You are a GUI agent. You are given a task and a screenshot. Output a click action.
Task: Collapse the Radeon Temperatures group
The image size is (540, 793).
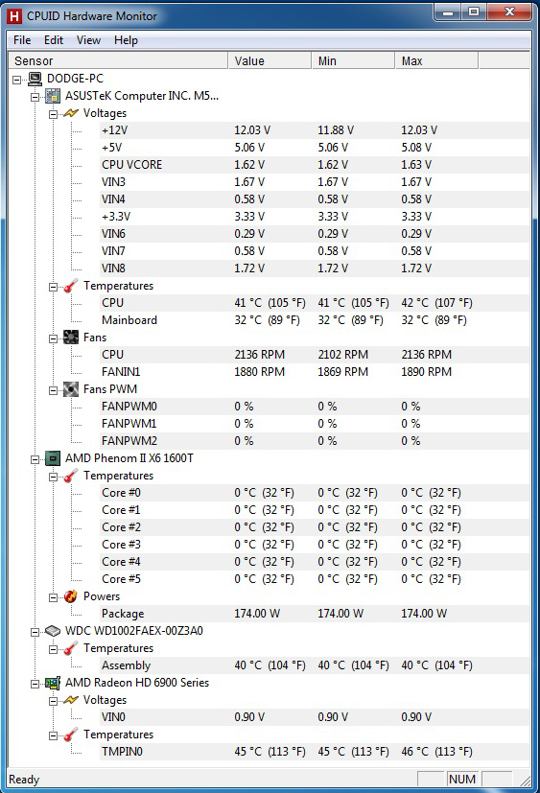click(53, 735)
